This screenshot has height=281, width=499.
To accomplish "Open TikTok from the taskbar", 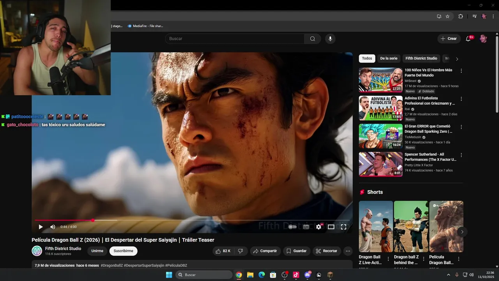I will (x=296, y=275).
